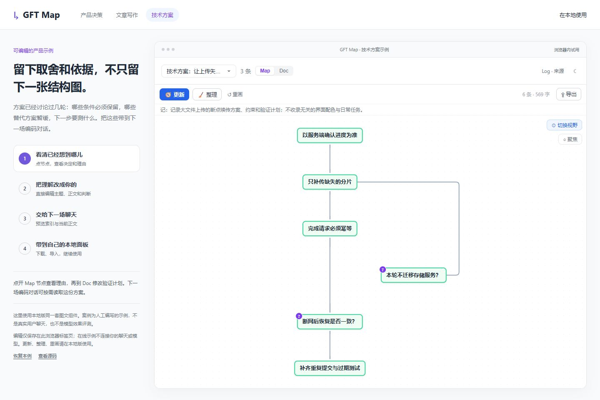Click question badge on 断网后恢复是否一致 node
Viewport: 600px width, 400px height.
tap(299, 316)
